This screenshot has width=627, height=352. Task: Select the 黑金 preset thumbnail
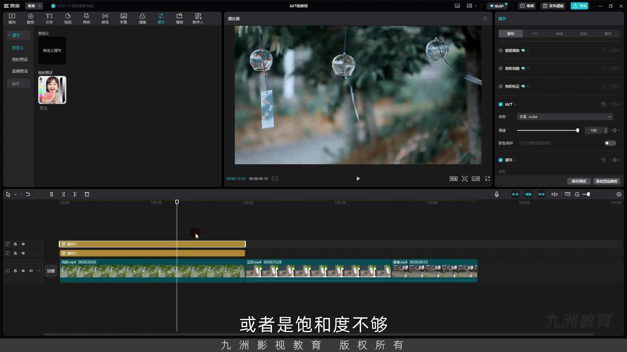point(52,90)
